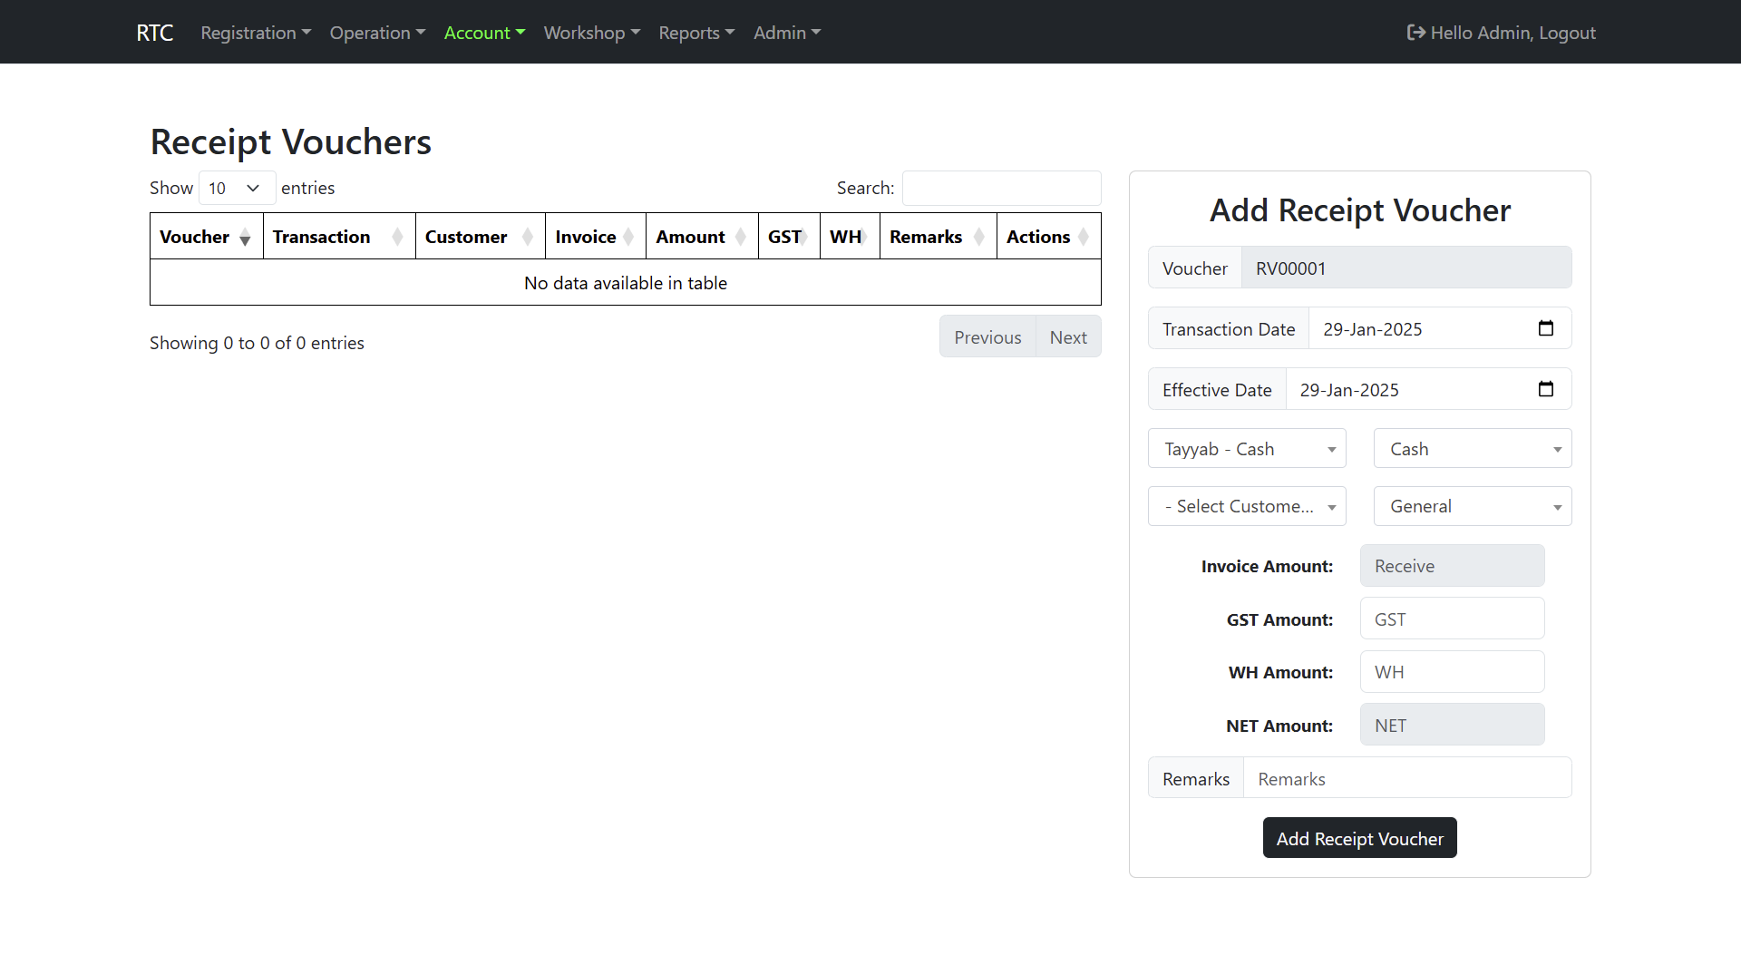Open the Select Customer dropdown
Image resolution: width=1741 pixels, height=955 pixels.
coord(1247,506)
